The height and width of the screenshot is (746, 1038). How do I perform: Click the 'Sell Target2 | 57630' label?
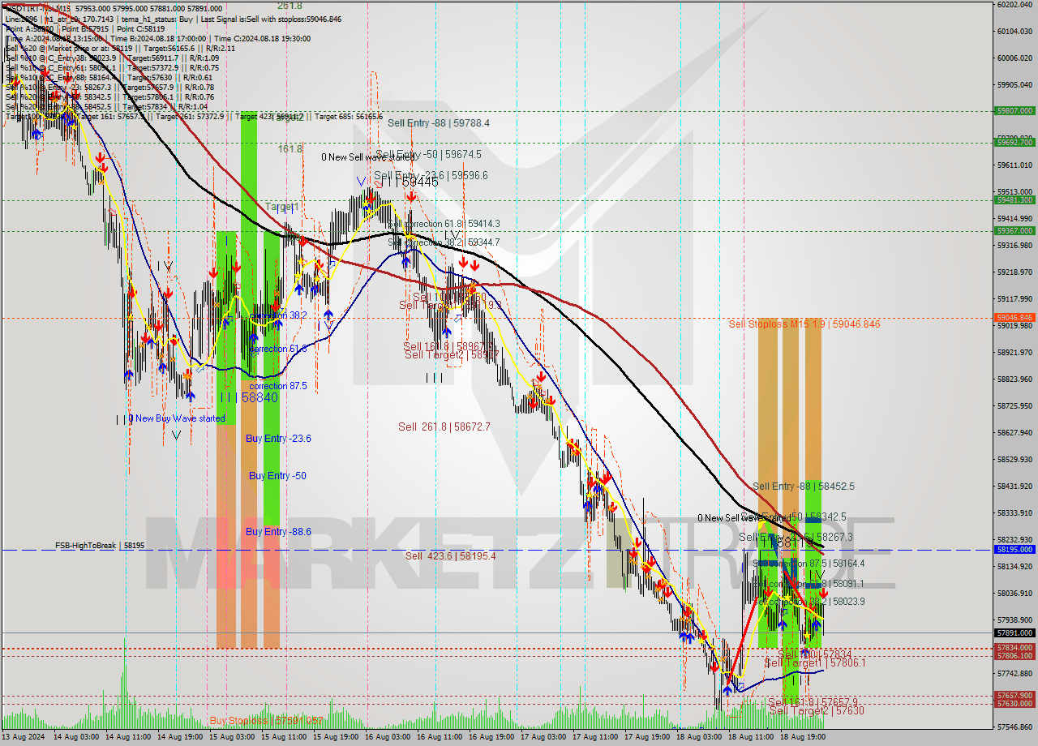pyautogui.click(x=817, y=711)
